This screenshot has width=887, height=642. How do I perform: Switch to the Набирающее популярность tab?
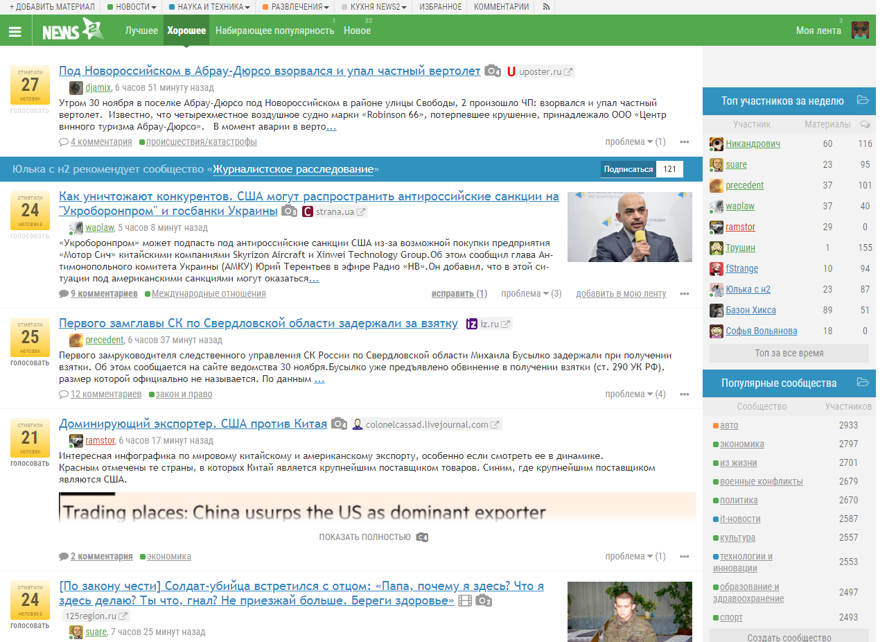pos(274,31)
